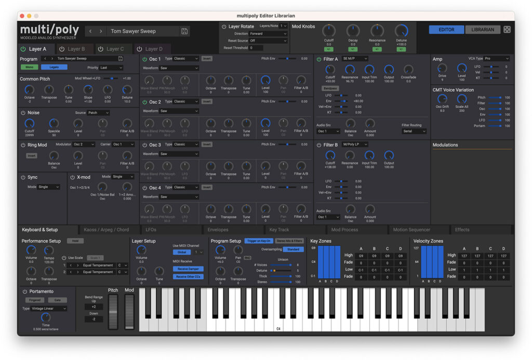Expand the Filter Routing Serial dropdown
Viewport: 532px width, 360px height.
point(414,131)
